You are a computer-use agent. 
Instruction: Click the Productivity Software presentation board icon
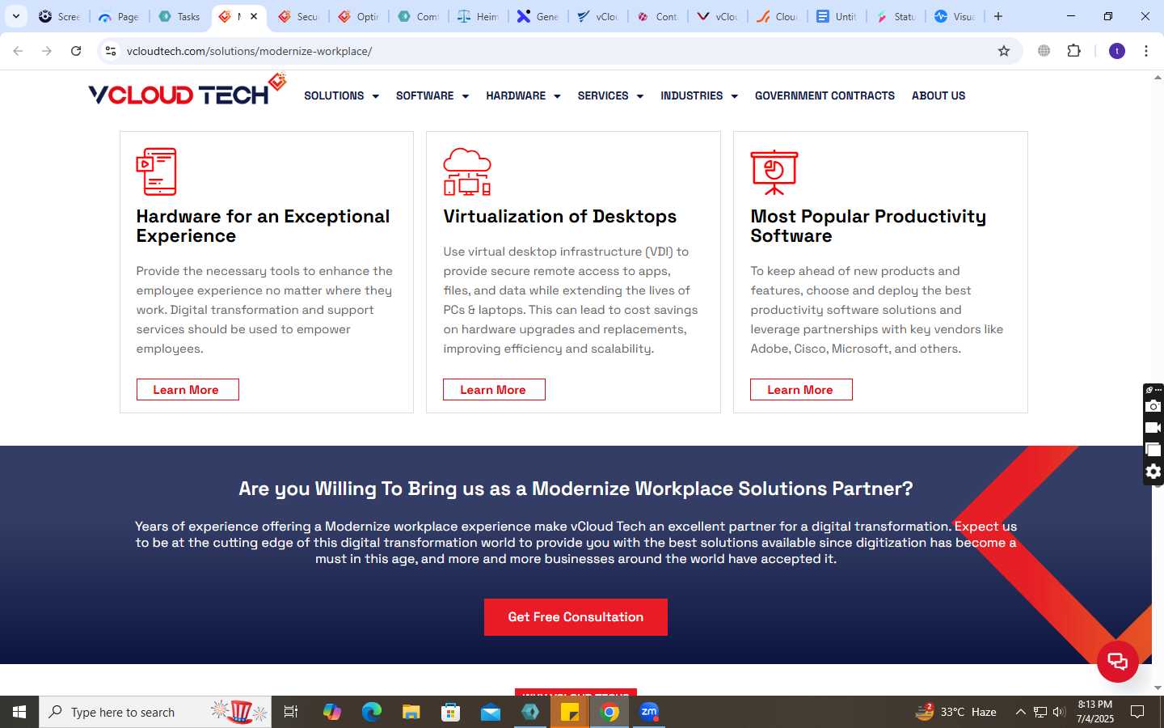pos(774,172)
